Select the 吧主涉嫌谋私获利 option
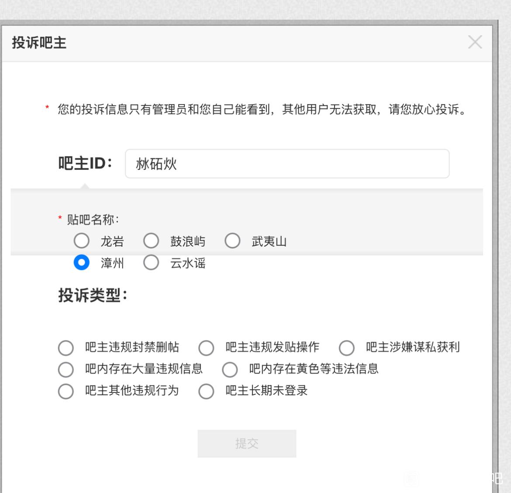511x493 pixels. 346,348
